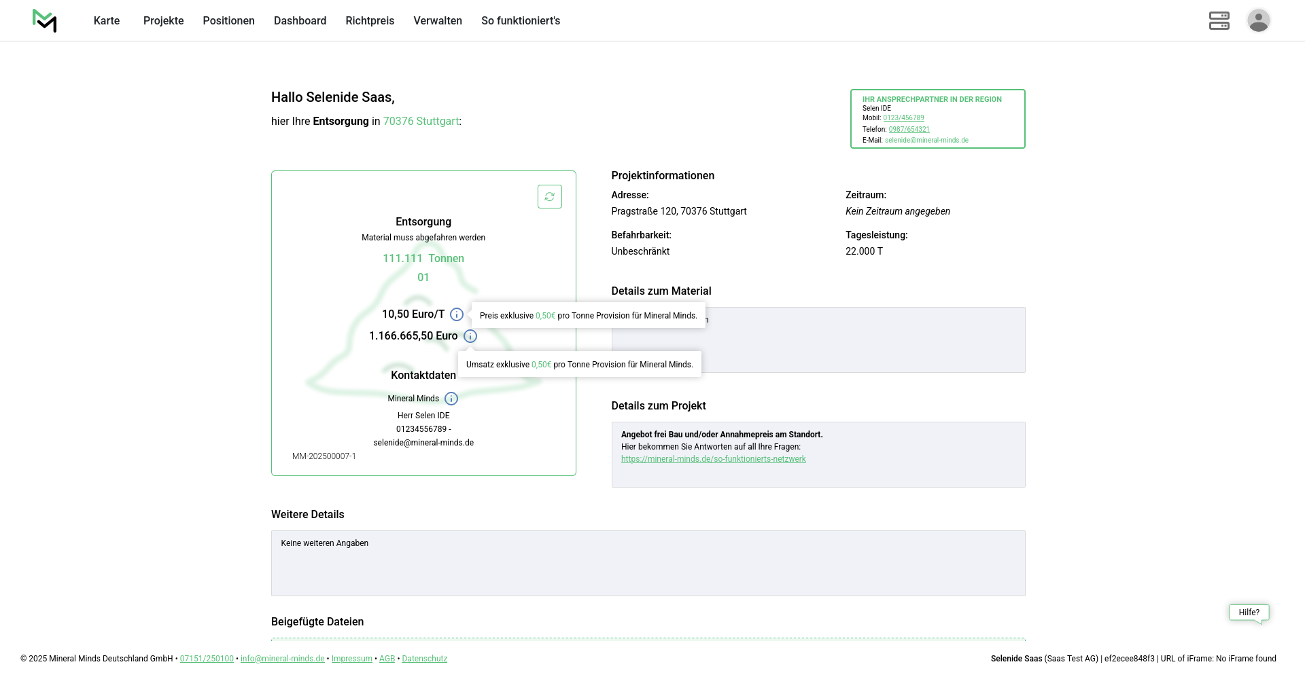This screenshot has height=675, width=1305.
Task: Click the Mineral Minds logo
Action: click(44, 20)
